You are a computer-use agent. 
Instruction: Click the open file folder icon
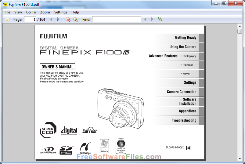[7, 20]
